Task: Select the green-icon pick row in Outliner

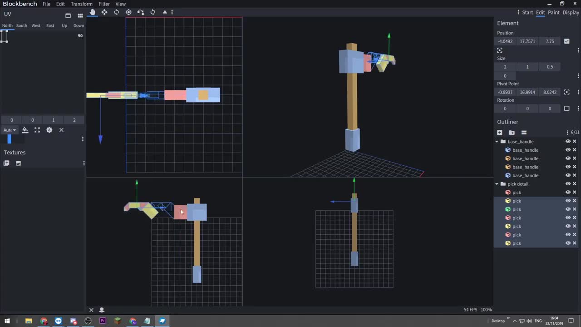Action: [536, 209]
